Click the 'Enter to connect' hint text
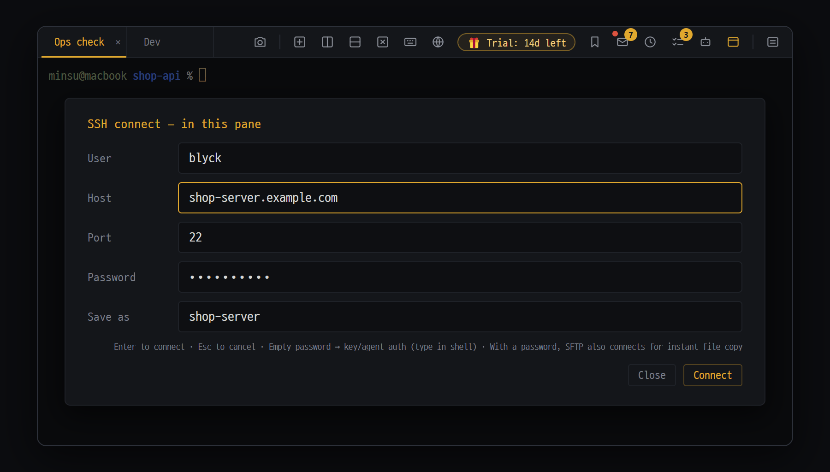 [x=149, y=347]
